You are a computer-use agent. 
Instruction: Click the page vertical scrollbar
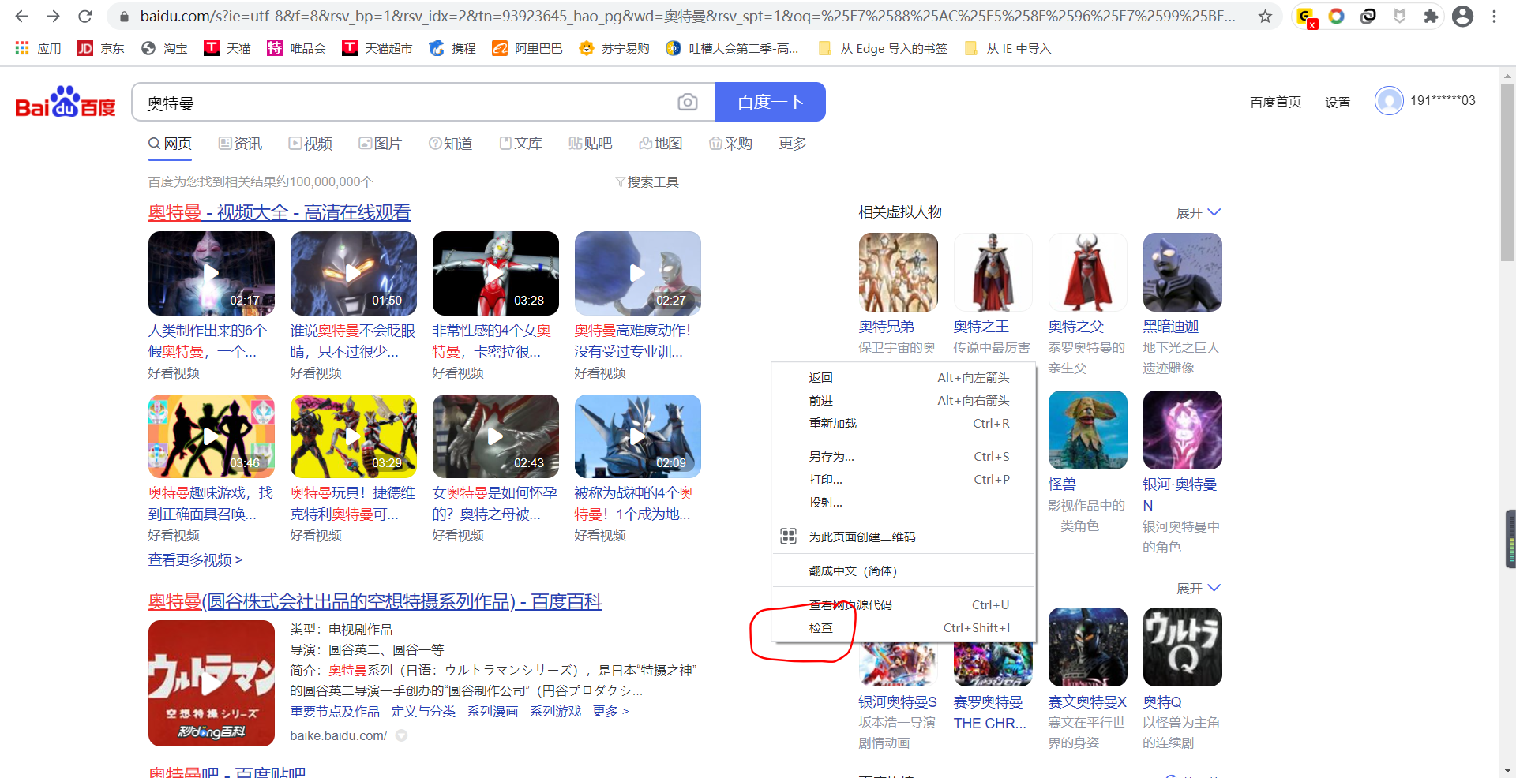[1507, 172]
